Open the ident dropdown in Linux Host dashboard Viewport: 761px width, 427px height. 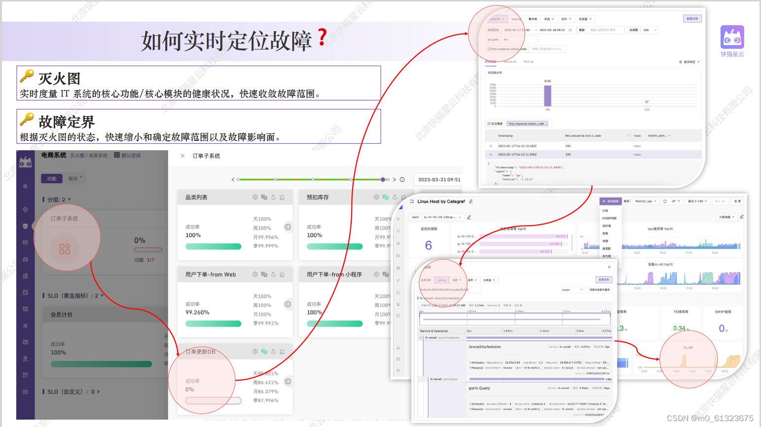[x=443, y=217]
